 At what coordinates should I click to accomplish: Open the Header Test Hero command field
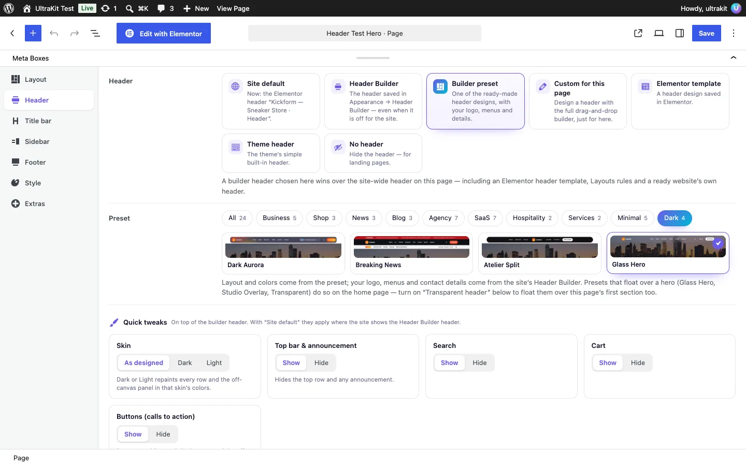click(x=365, y=33)
